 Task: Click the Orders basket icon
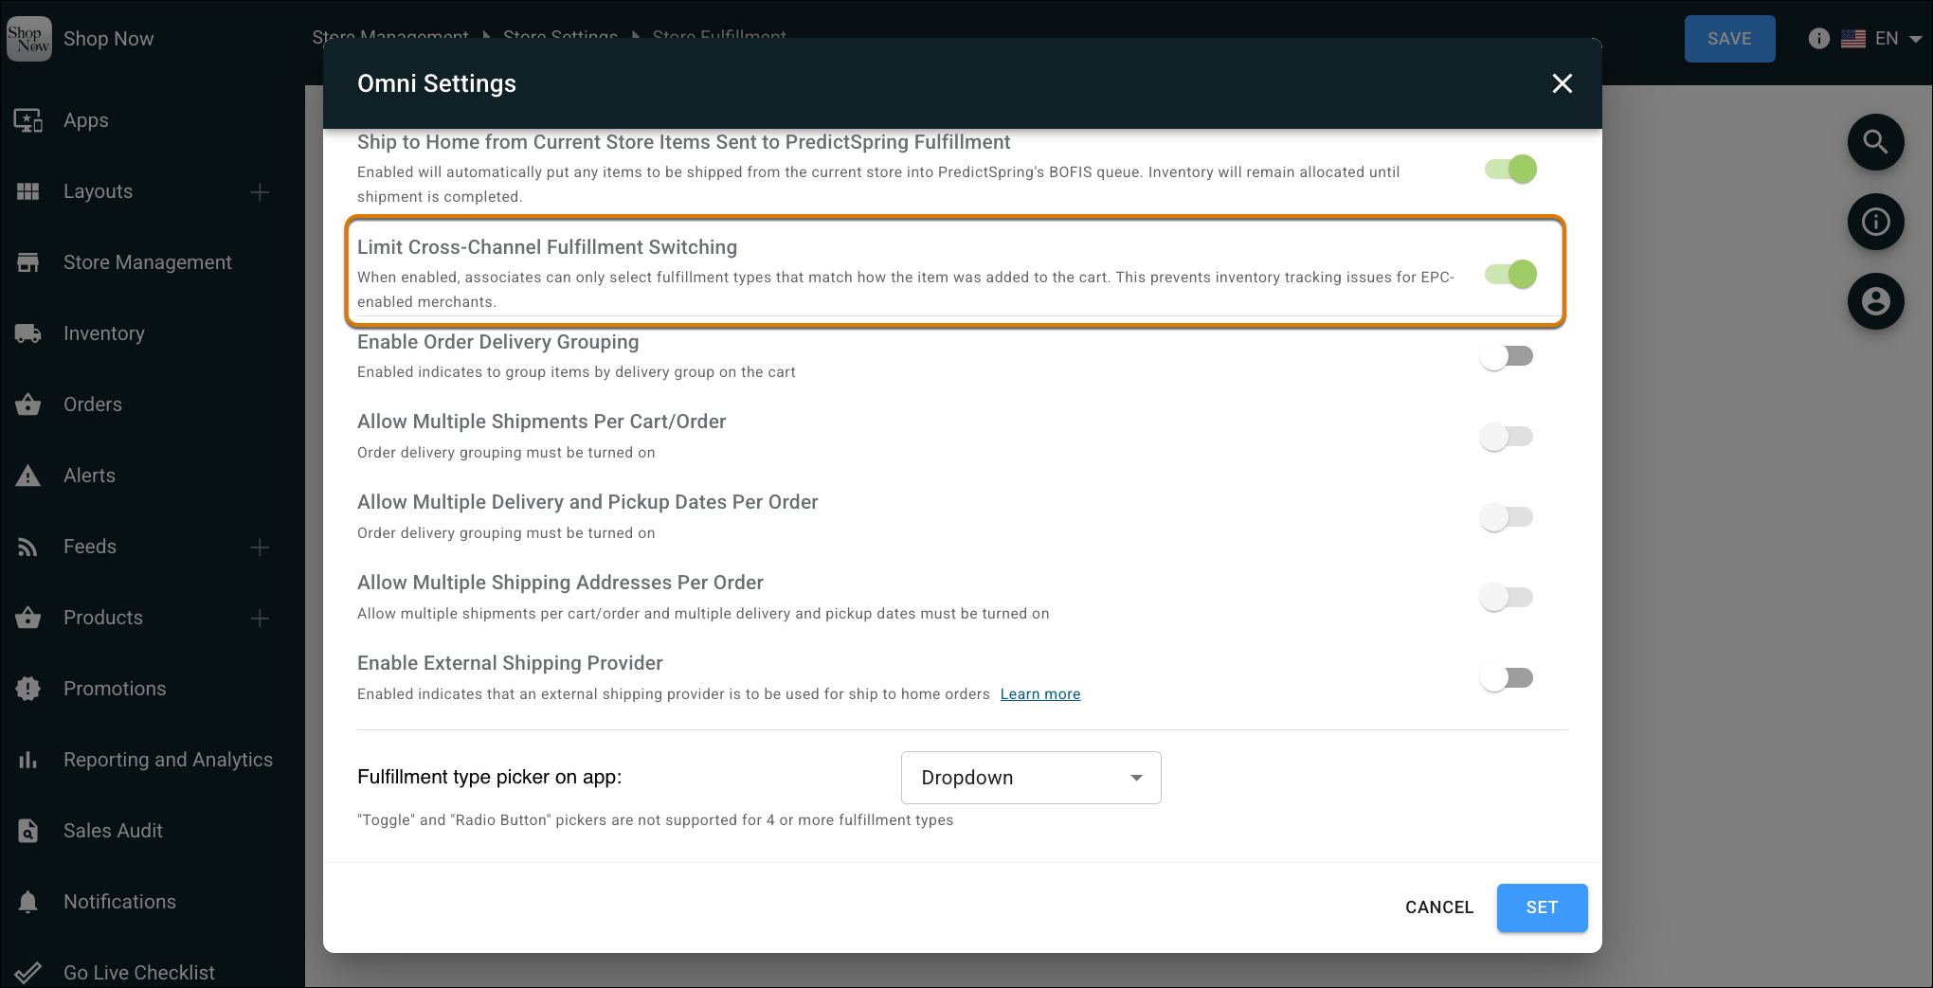pos(28,404)
